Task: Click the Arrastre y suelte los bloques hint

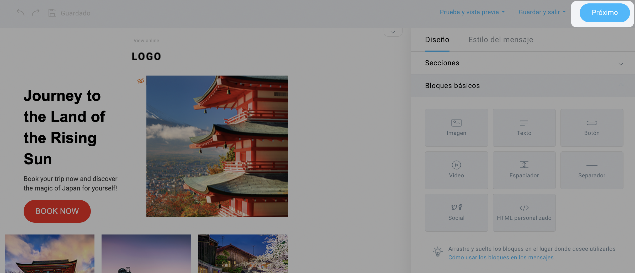Action: pyautogui.click(x=532, y=249)
